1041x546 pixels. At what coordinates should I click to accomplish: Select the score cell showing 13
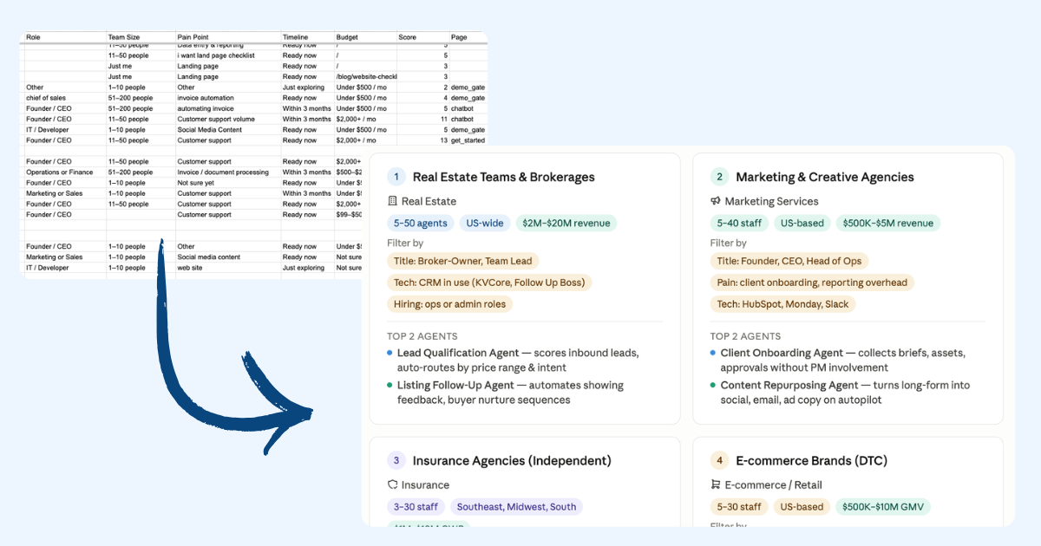coord(423,140)
